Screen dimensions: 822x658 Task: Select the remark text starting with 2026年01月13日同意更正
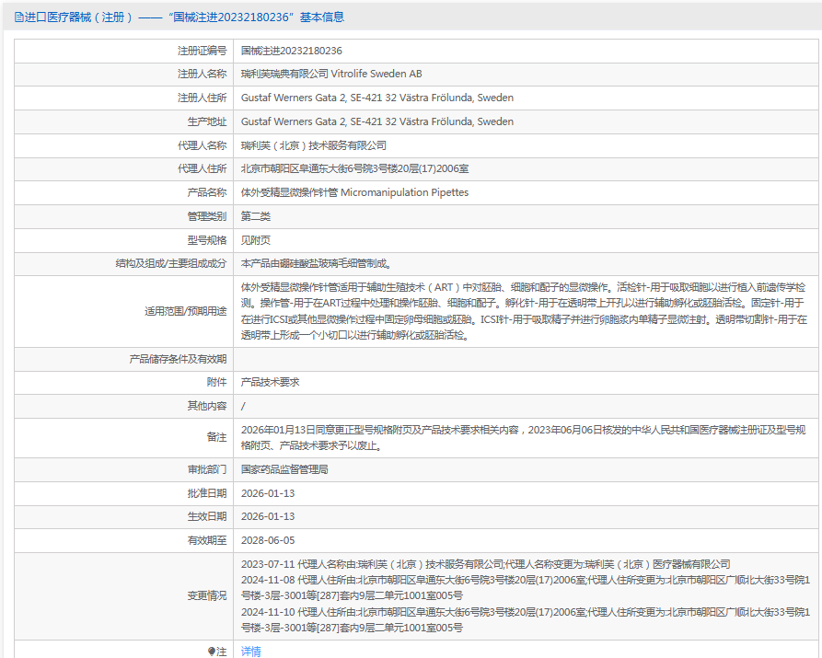(523, 438)
